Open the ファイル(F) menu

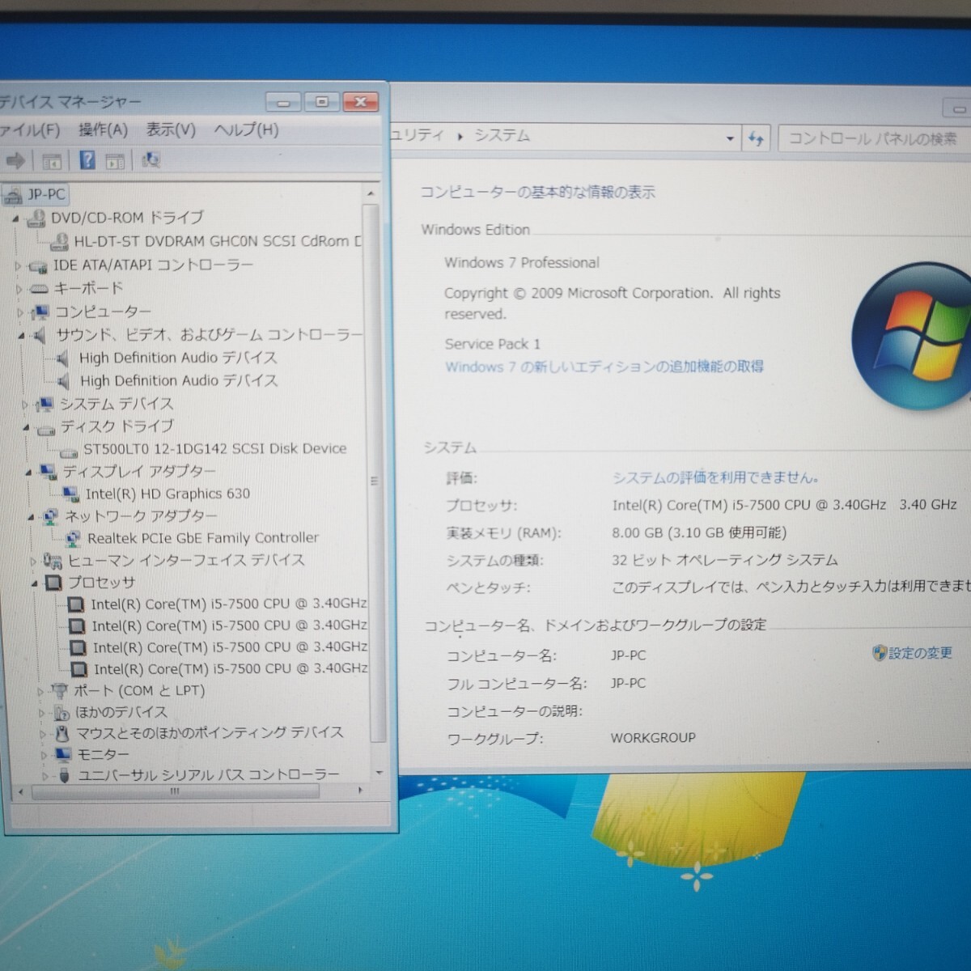coord(29,130)
